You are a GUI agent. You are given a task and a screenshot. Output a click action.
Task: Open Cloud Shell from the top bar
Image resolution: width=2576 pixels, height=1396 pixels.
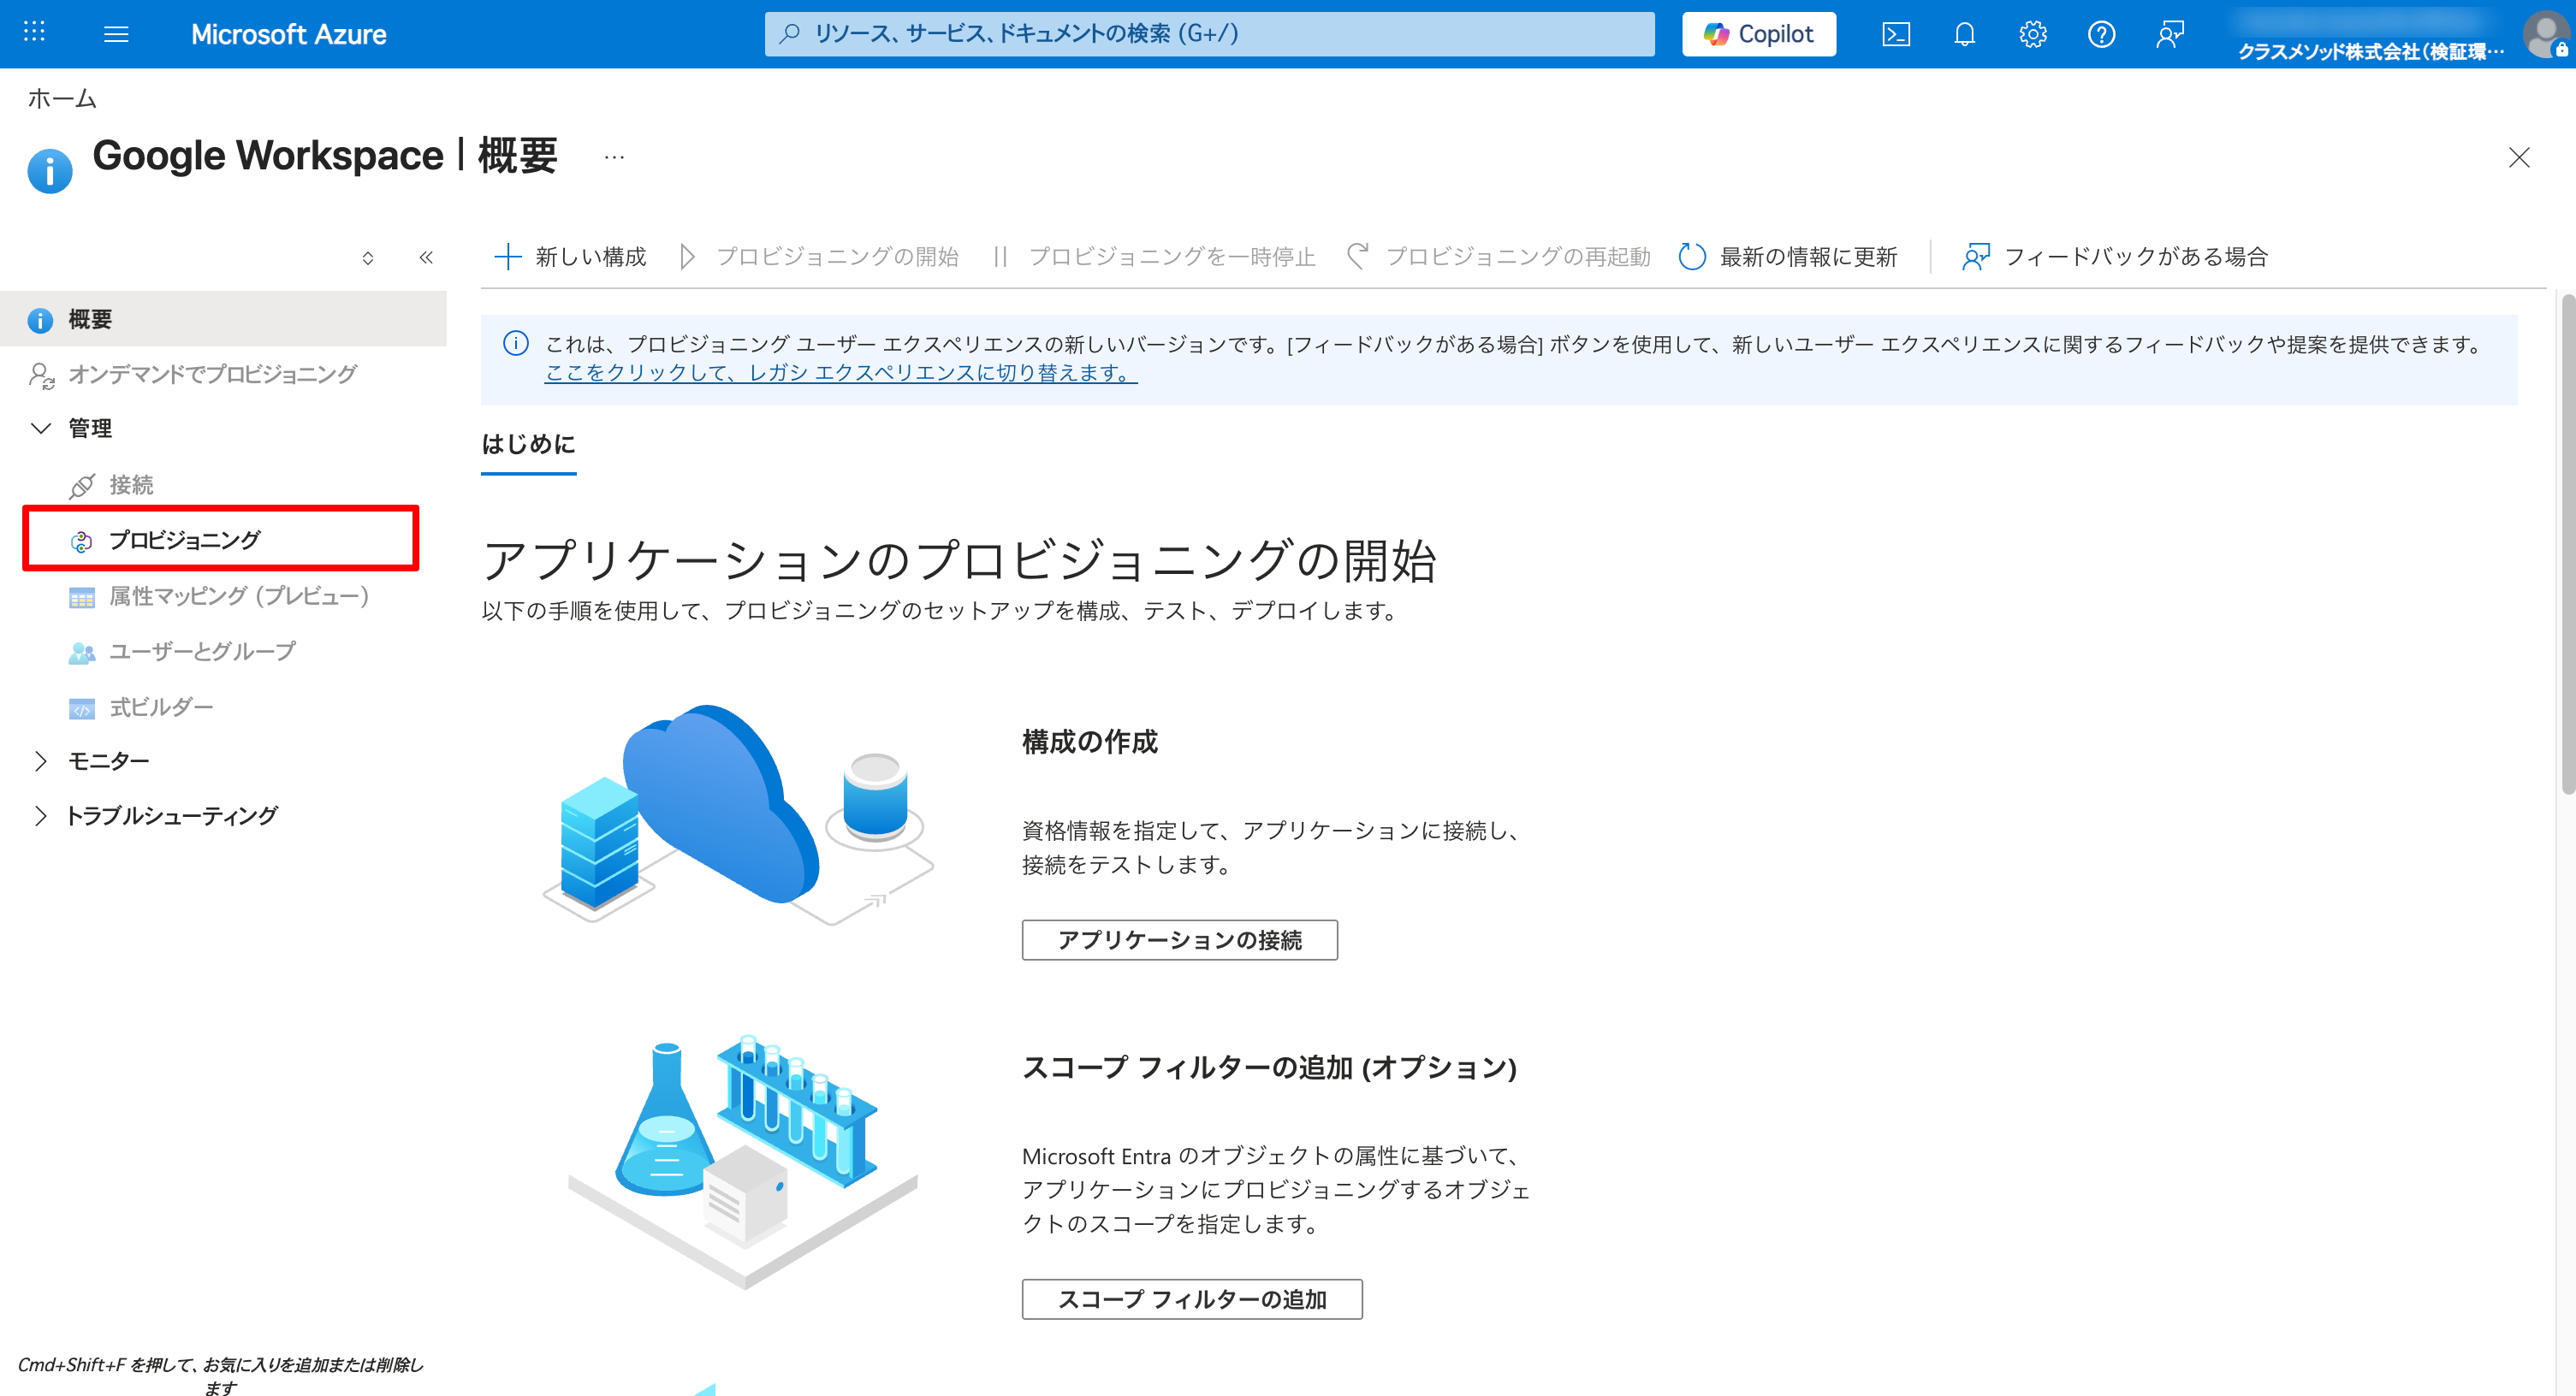click(x=1896, y=33)
